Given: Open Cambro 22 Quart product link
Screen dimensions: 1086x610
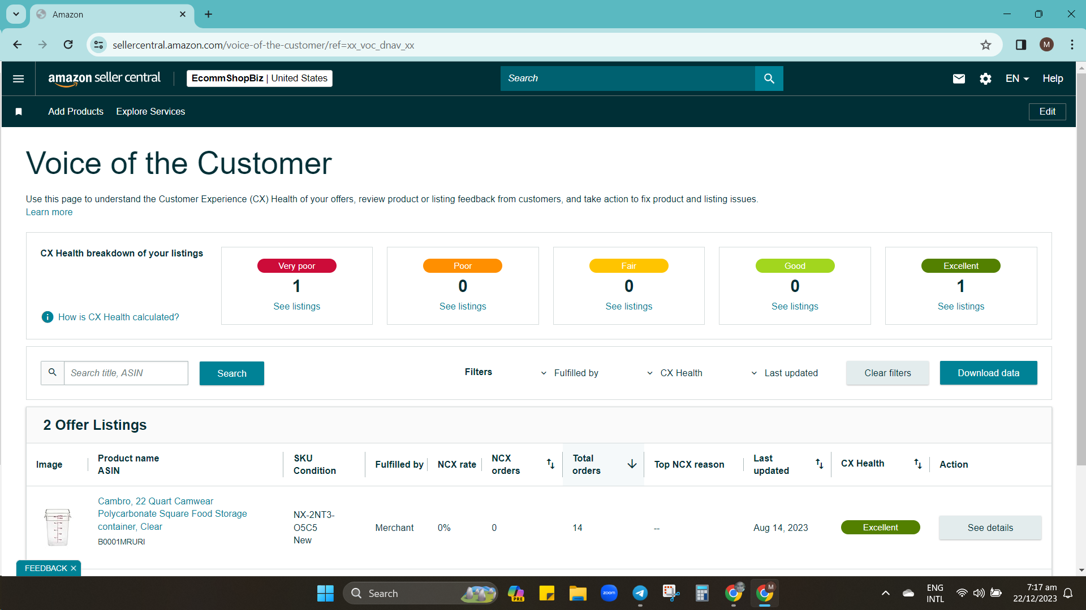Looking at the screenshot, I should 173,514.
